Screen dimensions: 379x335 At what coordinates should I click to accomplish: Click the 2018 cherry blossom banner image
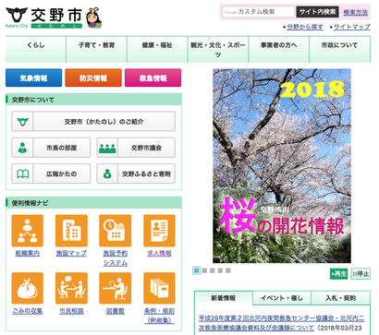click(282, 166)
